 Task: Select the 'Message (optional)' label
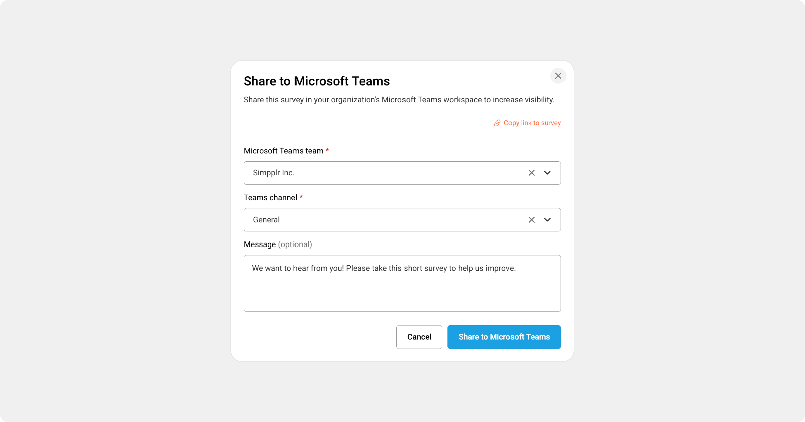click(x=278, y=244)
